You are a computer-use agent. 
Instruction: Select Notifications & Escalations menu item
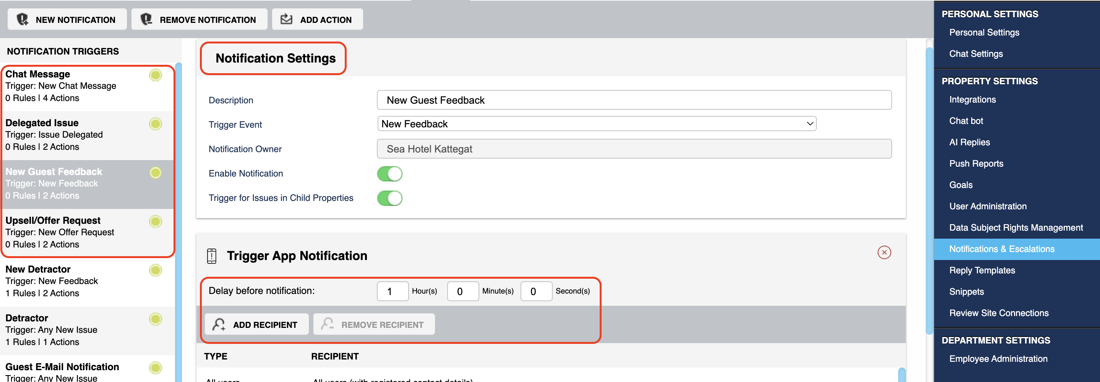click(x=1017, y=249)
